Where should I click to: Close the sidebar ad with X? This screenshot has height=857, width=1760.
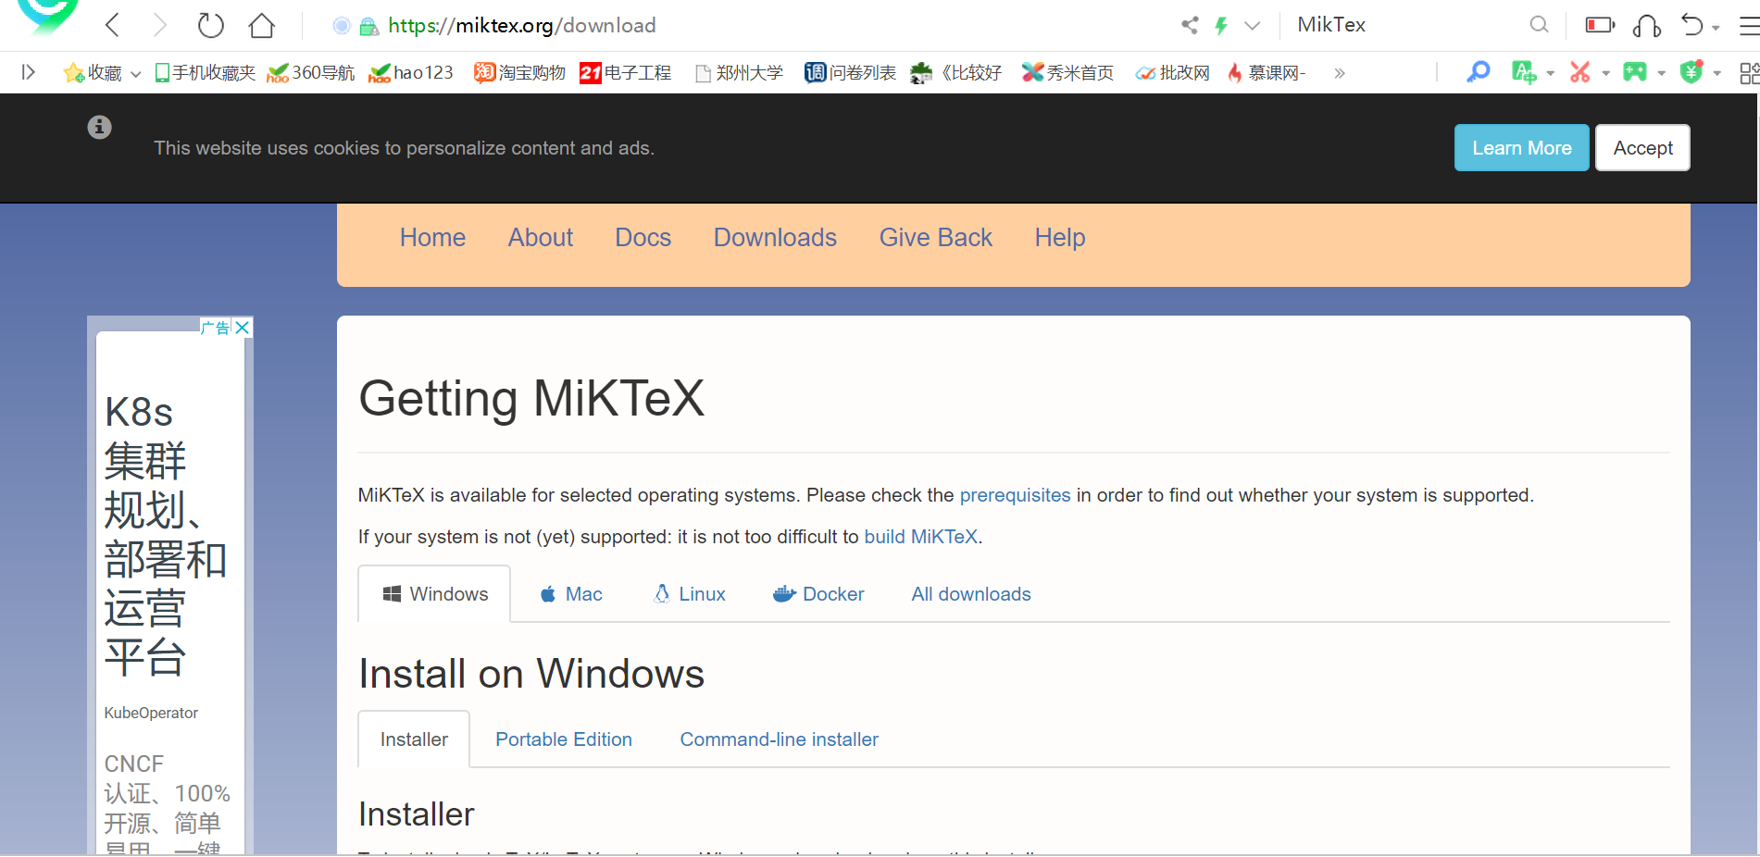tap(243, 328)
